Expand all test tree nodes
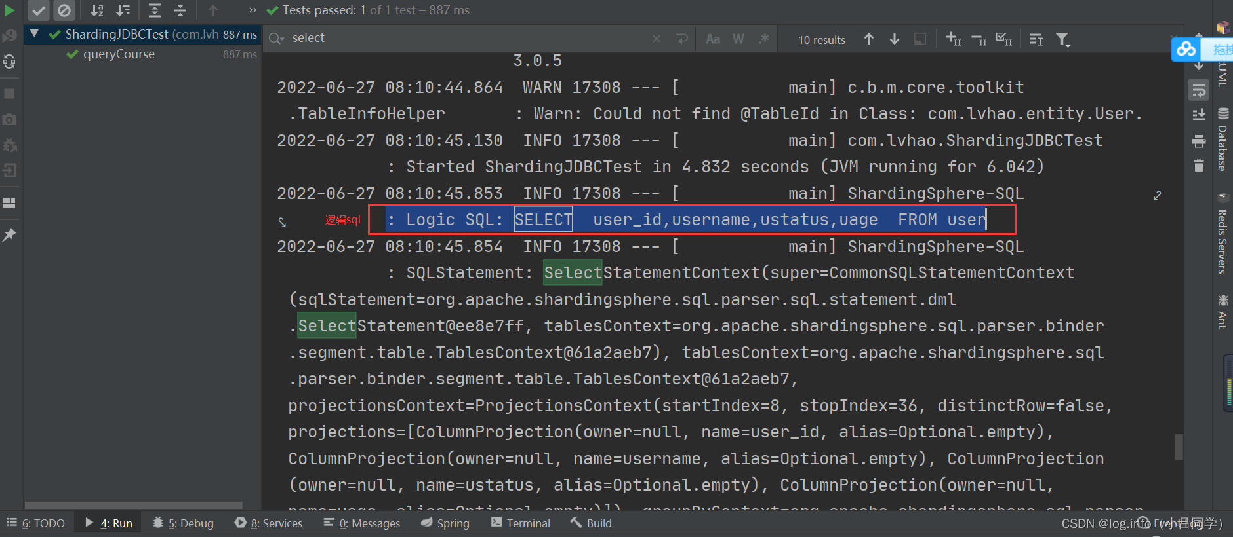Image resolution: width=1233 pixels, height=537 pixels. tap(154, 10)
